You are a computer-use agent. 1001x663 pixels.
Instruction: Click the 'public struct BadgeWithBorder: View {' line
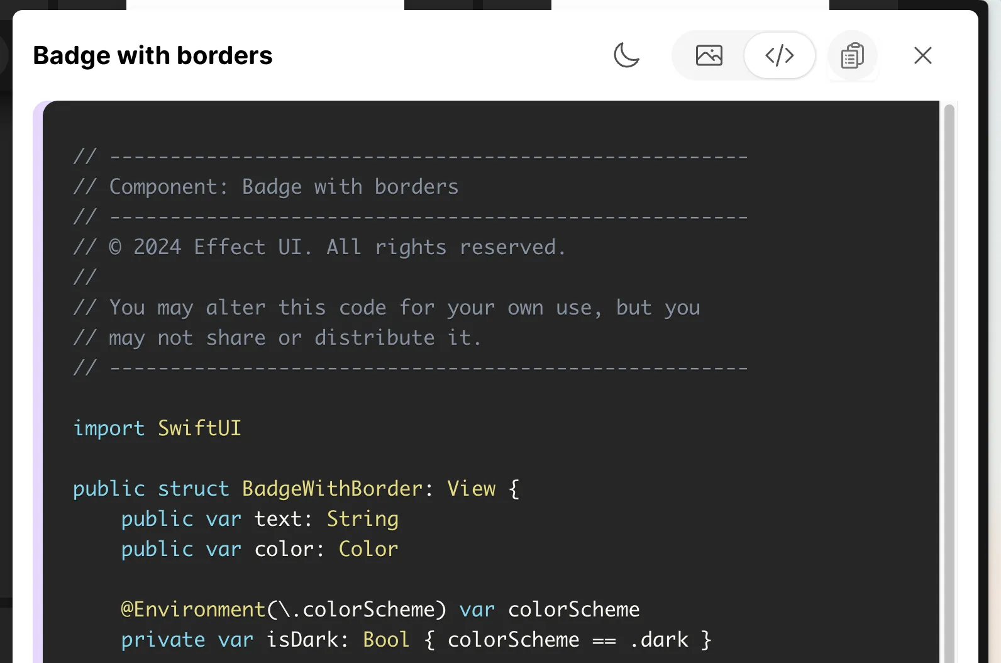[x=296, y=489]
